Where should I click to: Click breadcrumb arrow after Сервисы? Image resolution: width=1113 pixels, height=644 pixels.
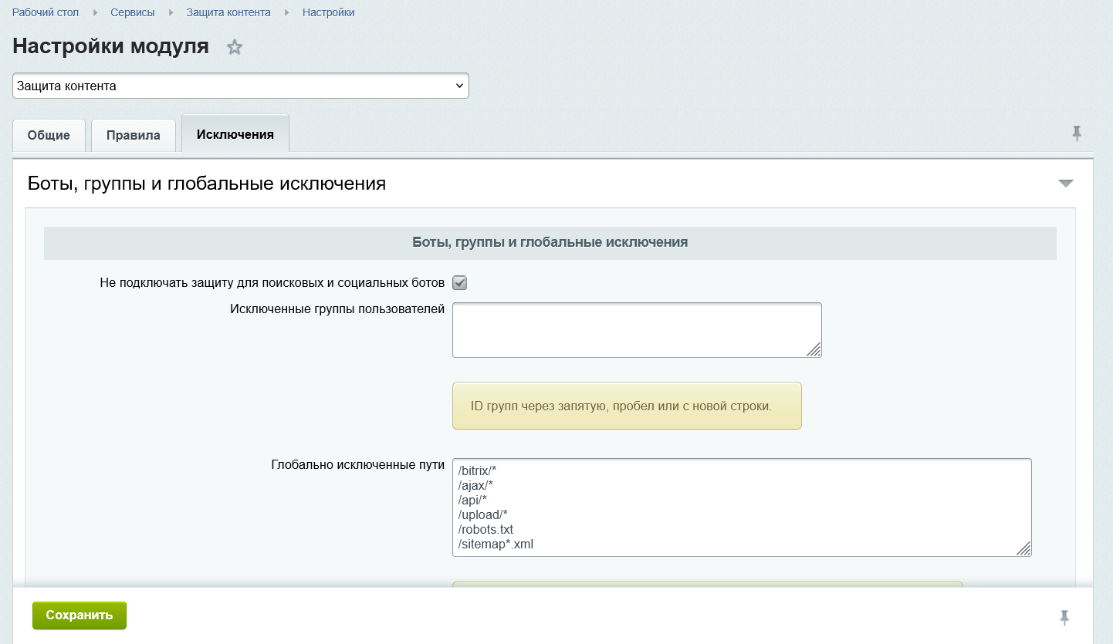pyautogui.click(x=171, y=13)
